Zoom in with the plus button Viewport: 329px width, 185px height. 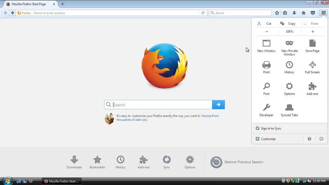(313, 32)
